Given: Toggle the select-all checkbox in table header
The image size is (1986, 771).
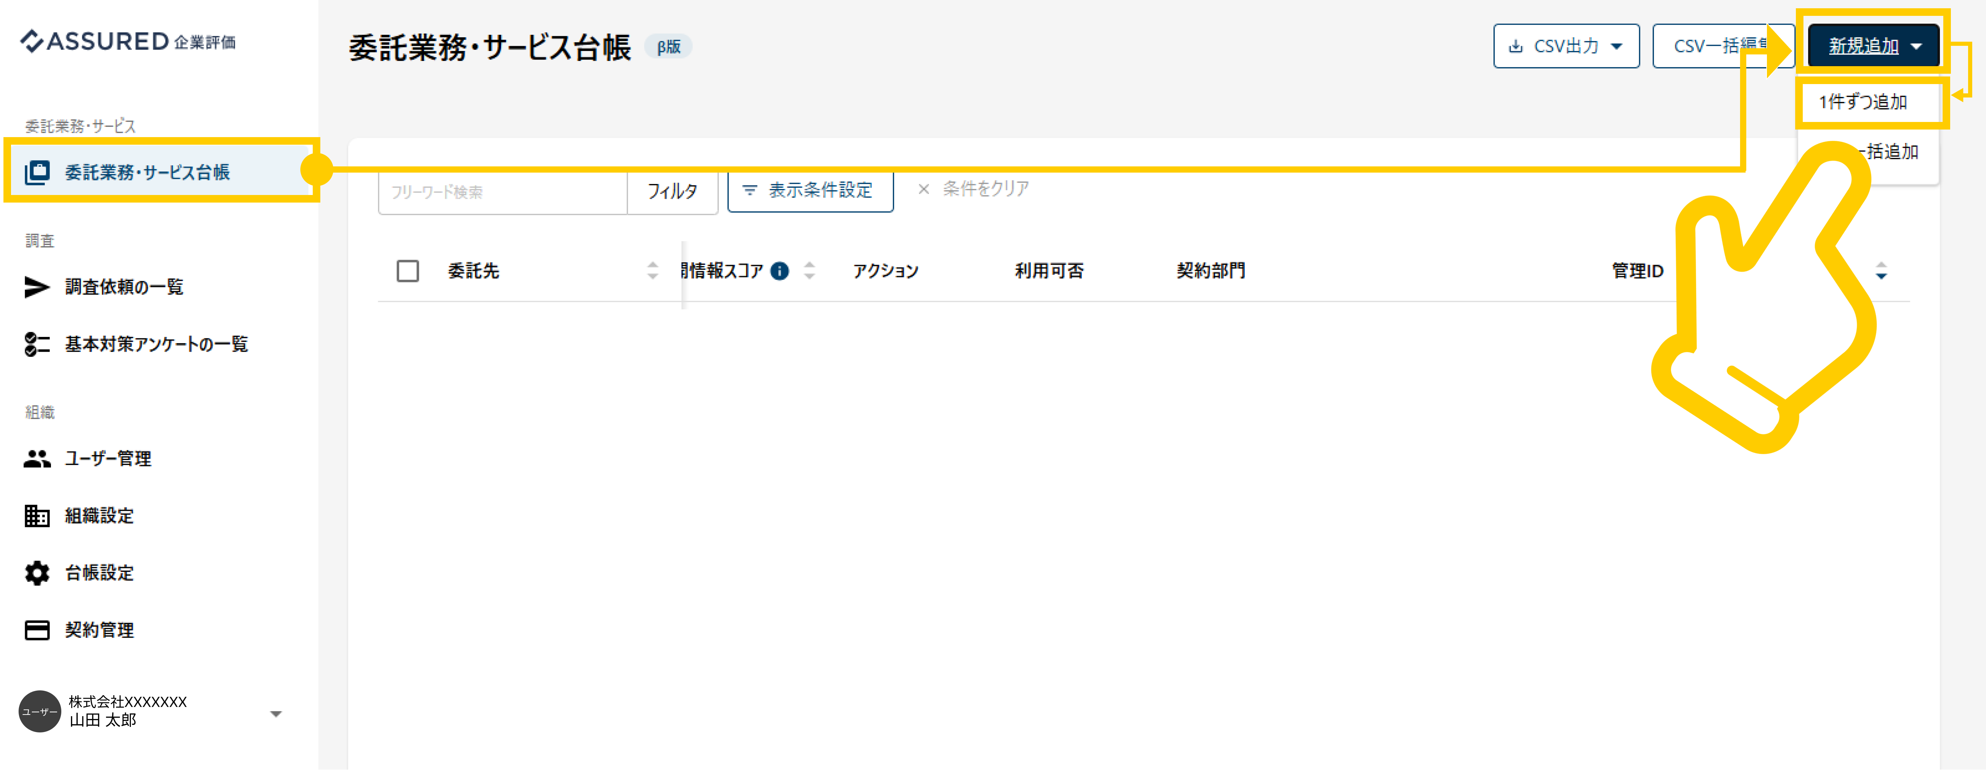Looking at the screenshot, I should point(408,271).
